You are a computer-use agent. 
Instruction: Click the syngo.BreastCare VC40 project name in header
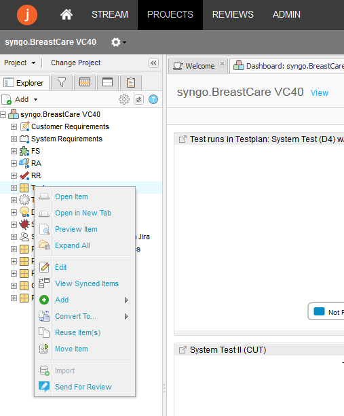coord(51,42)
